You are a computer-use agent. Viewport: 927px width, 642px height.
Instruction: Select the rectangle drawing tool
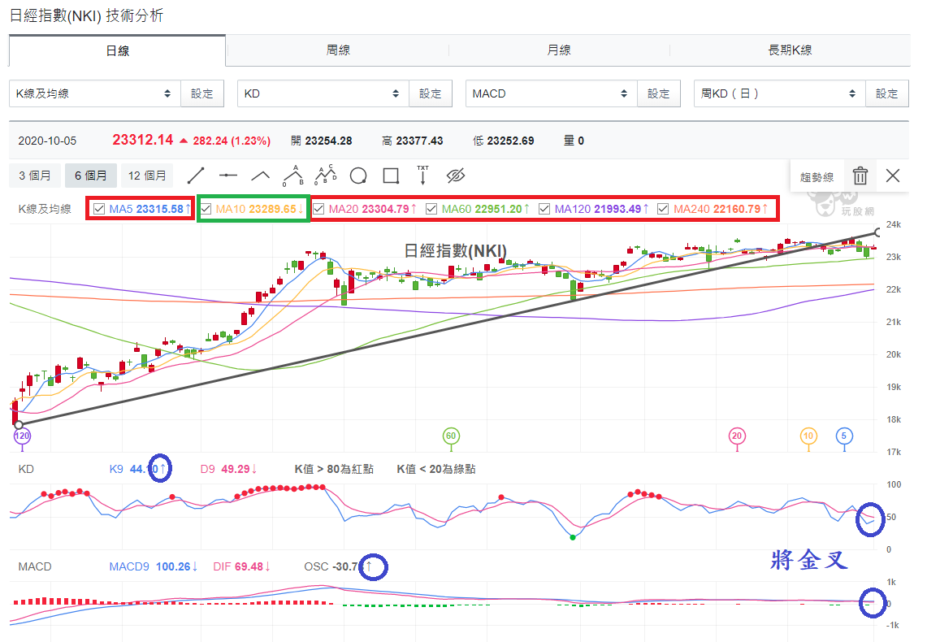point(391,176)
